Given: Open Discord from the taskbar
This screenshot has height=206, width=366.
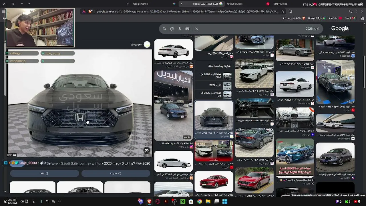Looking at the screenshot, I should click(141, 201).
